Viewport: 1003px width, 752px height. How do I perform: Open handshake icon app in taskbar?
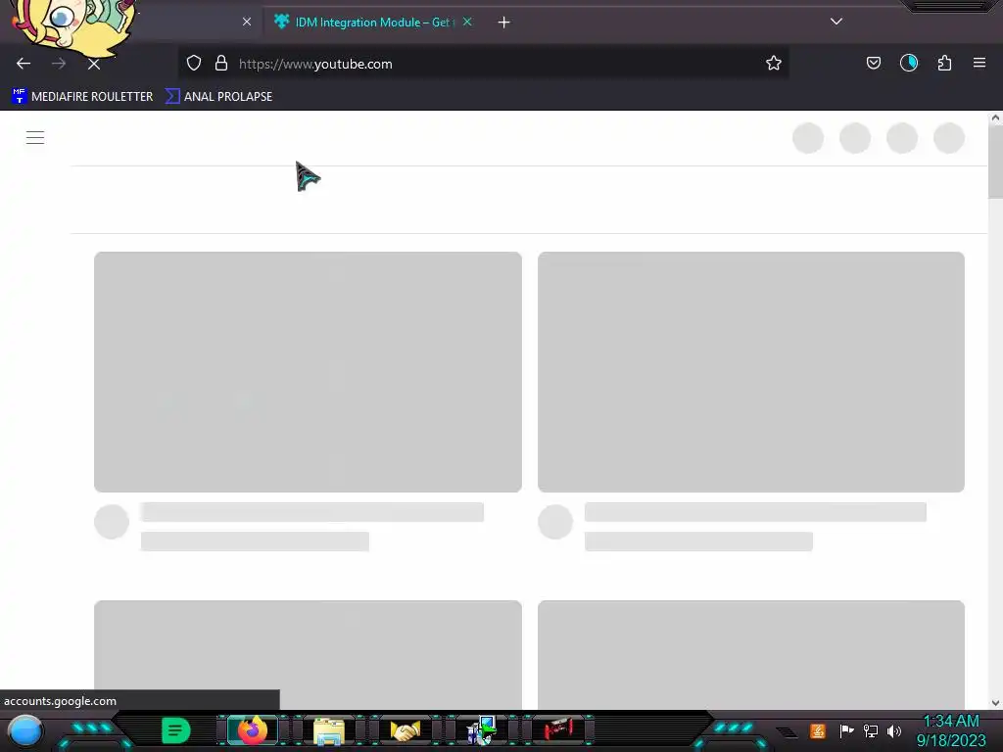pos(406,730)
